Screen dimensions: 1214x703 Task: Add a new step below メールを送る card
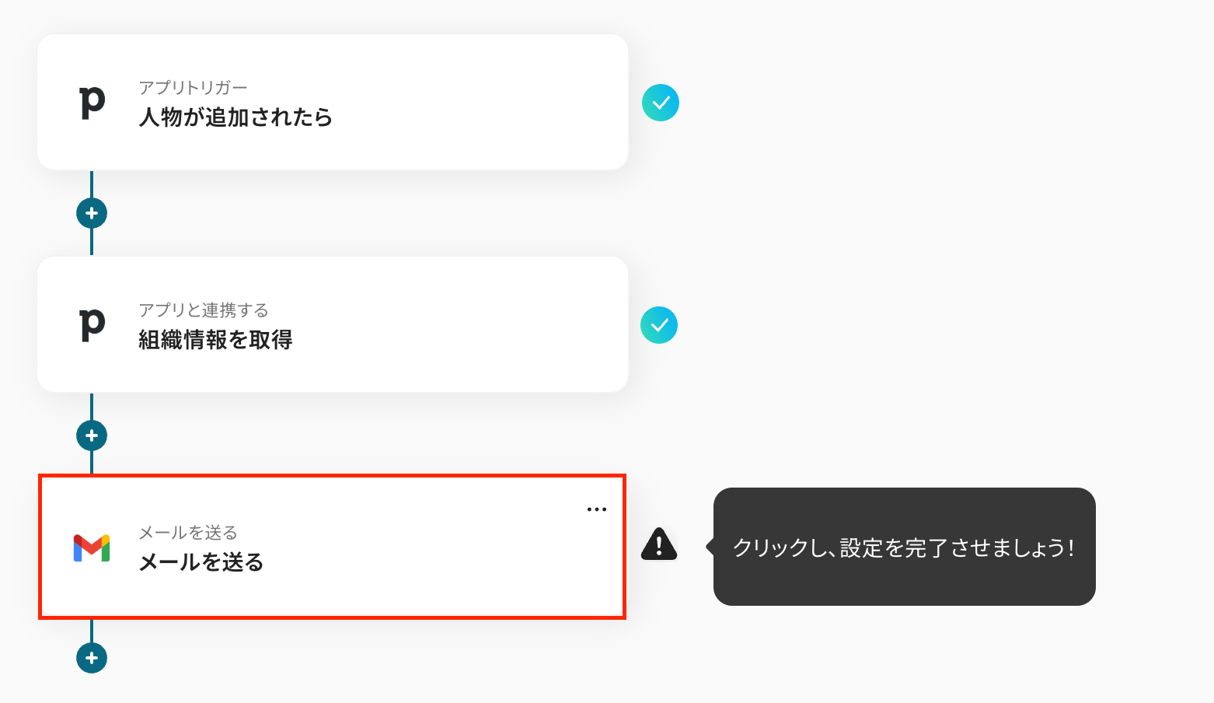click(92, 658)
